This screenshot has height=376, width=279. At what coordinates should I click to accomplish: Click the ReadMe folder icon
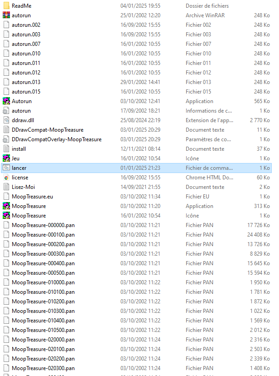point(6,6)
